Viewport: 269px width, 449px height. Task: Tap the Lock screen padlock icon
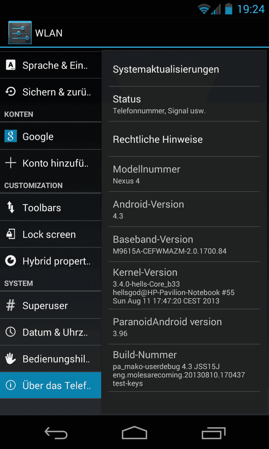tap(10, 234)
